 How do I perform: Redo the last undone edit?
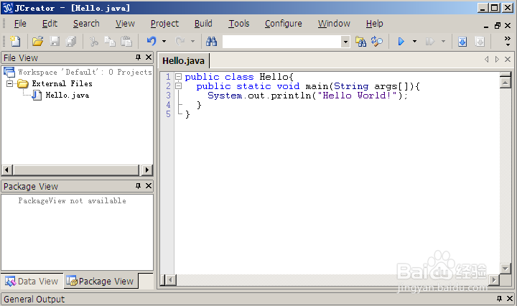click(180, 41)
